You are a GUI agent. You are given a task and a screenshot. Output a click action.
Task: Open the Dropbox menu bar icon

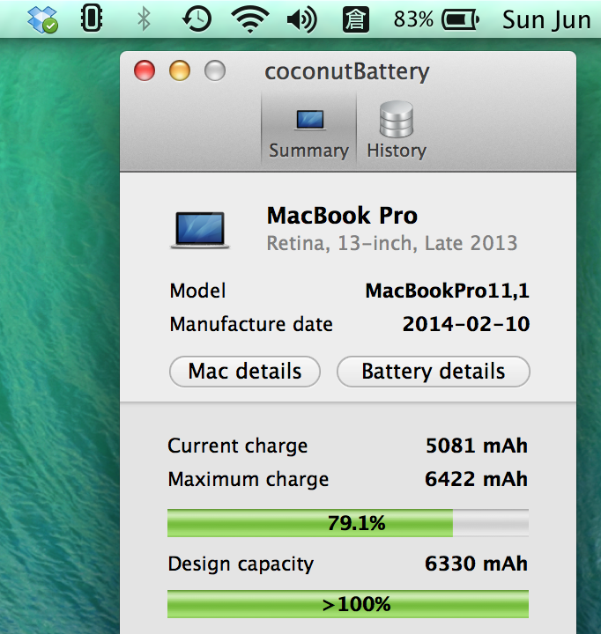point(42,19)
